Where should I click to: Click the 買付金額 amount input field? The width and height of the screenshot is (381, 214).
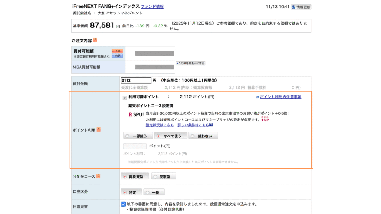[136, 80]
